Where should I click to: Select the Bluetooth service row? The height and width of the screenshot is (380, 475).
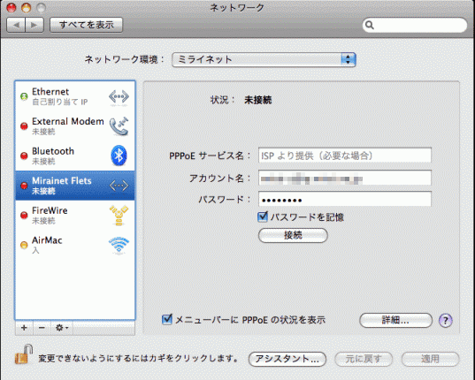75,156
